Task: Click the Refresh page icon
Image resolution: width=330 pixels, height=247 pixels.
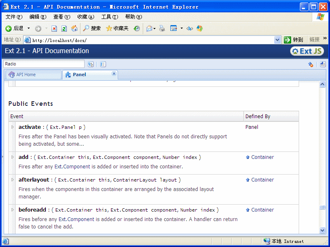Action: tap(64, 28)
